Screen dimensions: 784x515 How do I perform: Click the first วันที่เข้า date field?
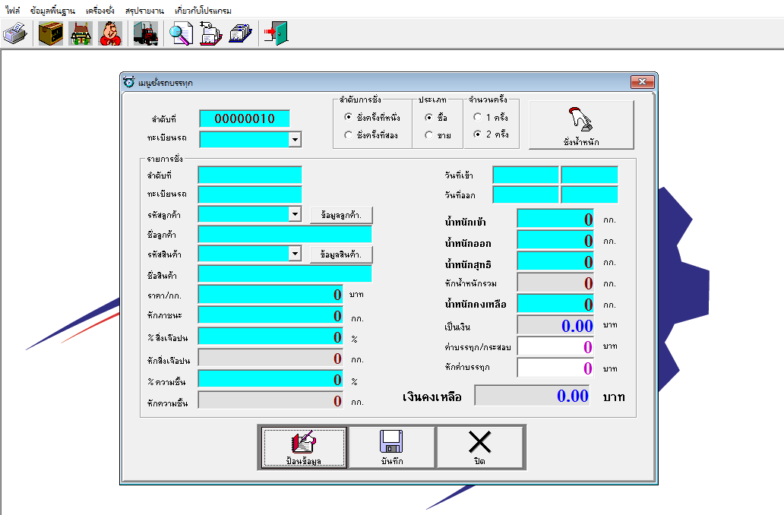click(526, 175)
